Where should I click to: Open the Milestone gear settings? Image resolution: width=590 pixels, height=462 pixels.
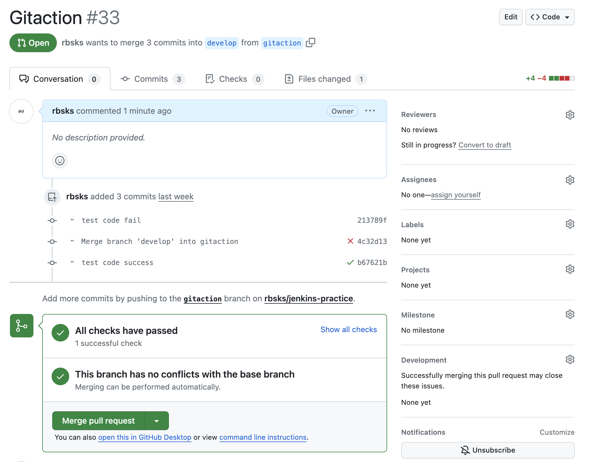(569, 315)
